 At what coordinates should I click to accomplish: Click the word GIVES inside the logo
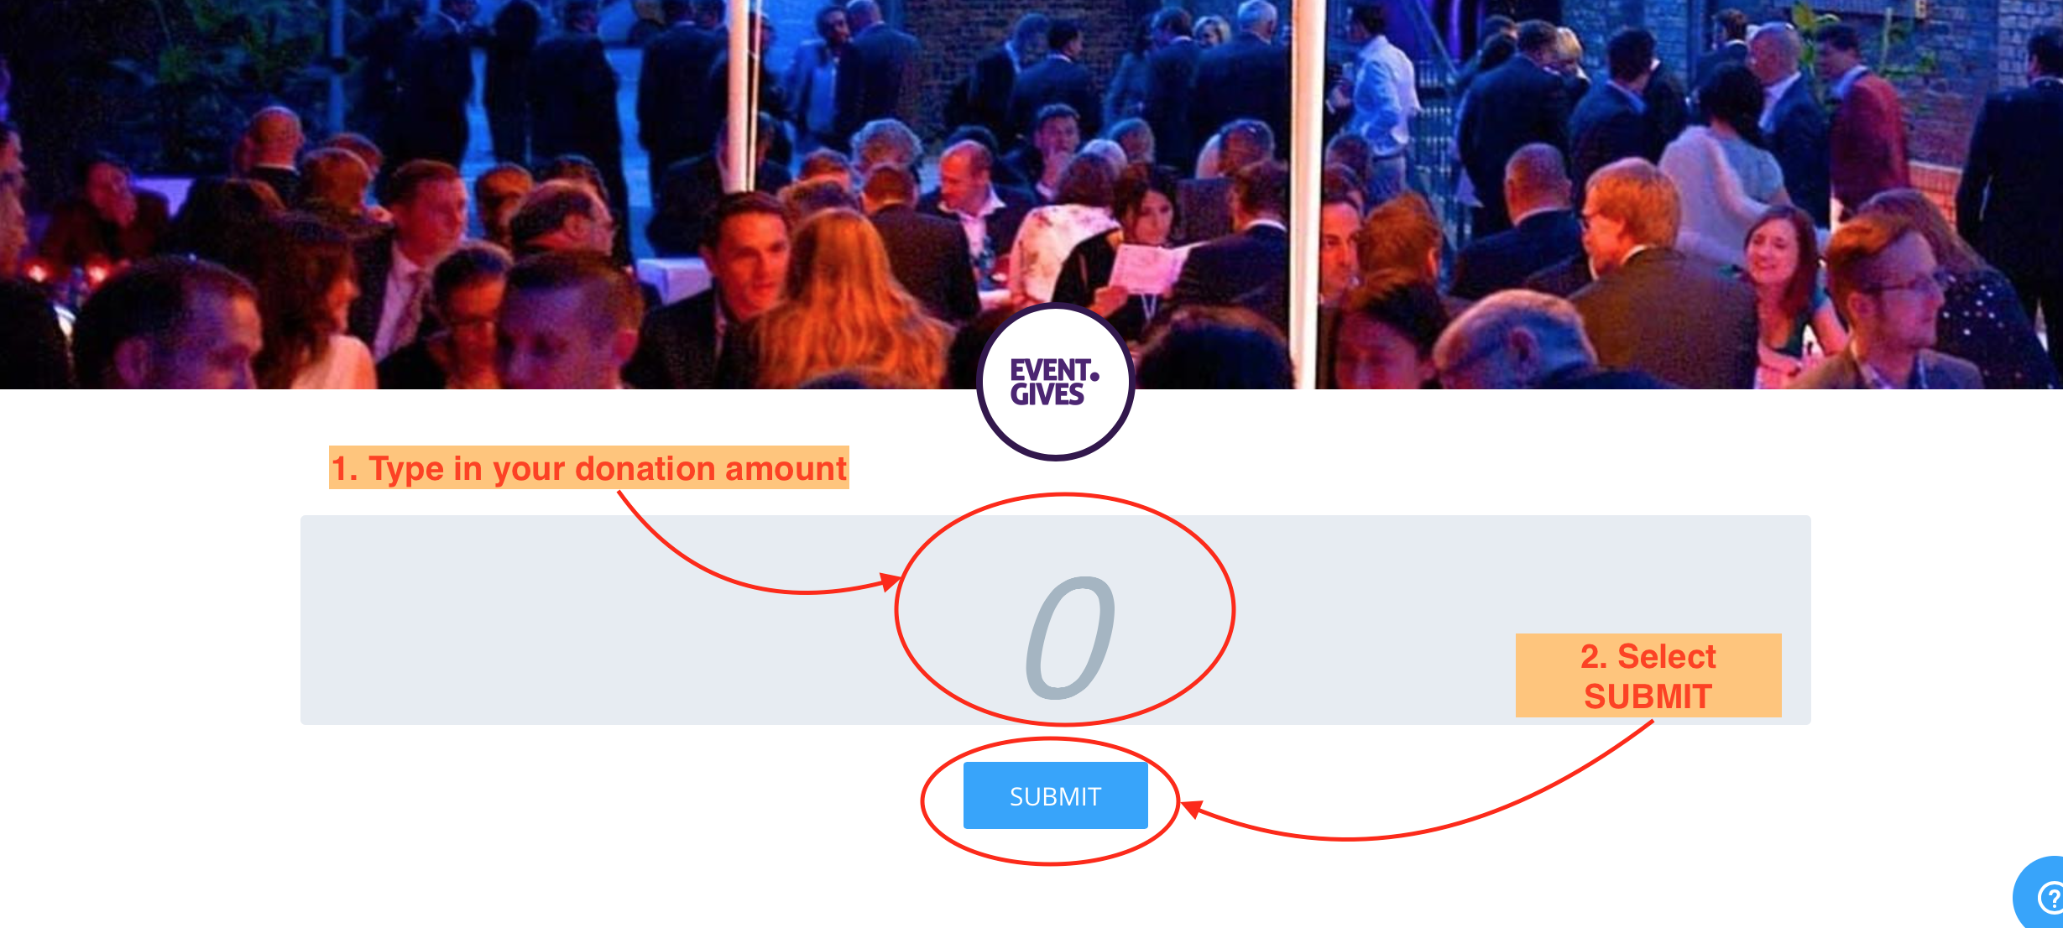click(1047, 394)
